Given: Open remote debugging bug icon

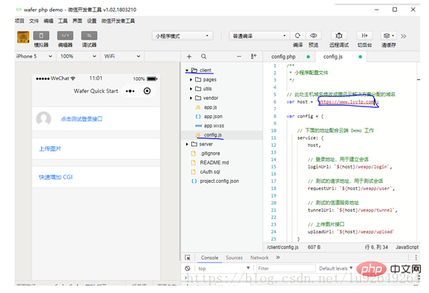Looking at the screenshot, I should pos(339,36).
